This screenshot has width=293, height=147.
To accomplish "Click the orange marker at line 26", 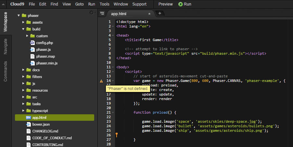I will [117, 135].
